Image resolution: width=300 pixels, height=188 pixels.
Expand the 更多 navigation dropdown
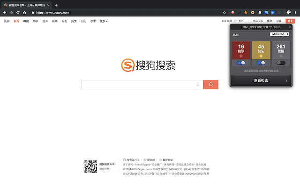point(104,21)
